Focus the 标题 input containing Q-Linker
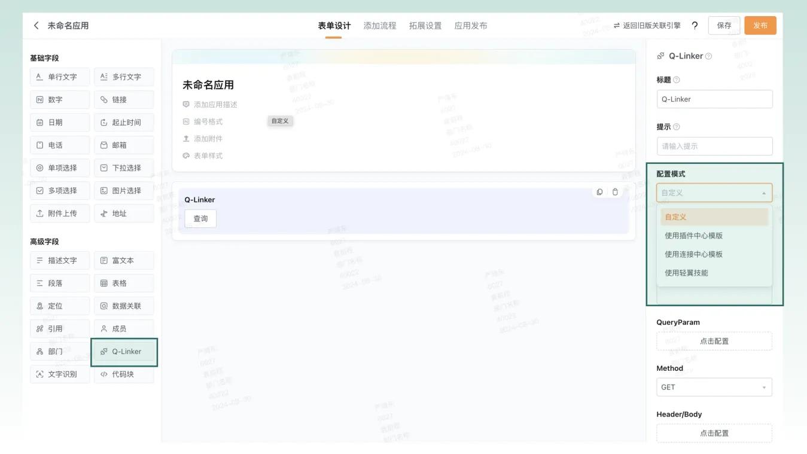Image resolution: width=807 pixels, height=454 pixels. click(x=714, y=99)
